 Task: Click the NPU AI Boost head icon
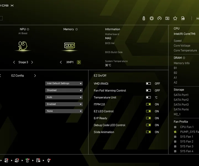pos(23,45)
